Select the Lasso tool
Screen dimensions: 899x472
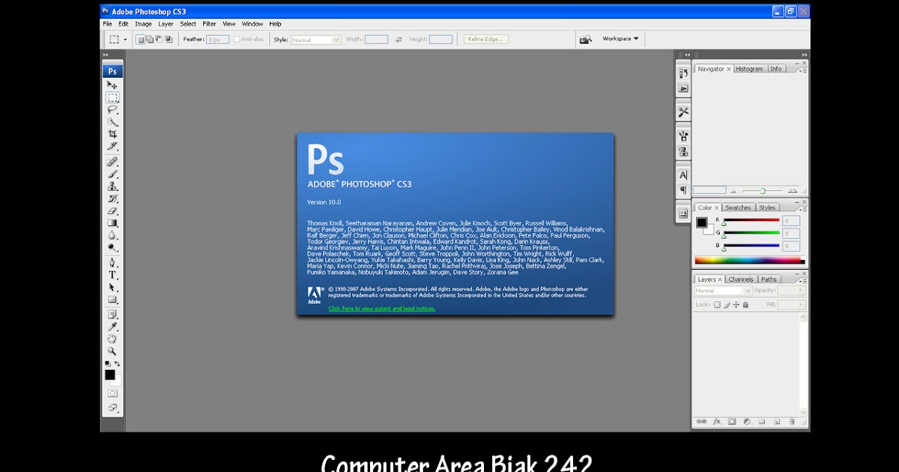pos(112,109)
